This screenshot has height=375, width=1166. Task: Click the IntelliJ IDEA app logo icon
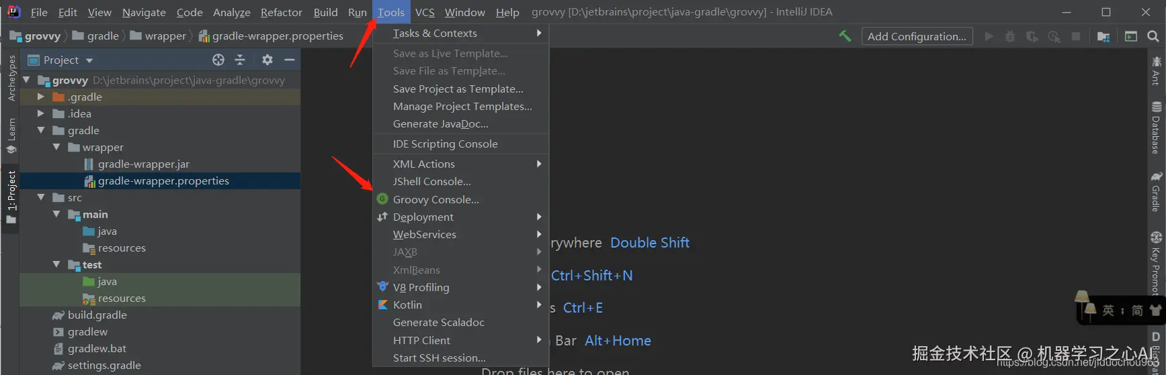[x=13, y=11]
